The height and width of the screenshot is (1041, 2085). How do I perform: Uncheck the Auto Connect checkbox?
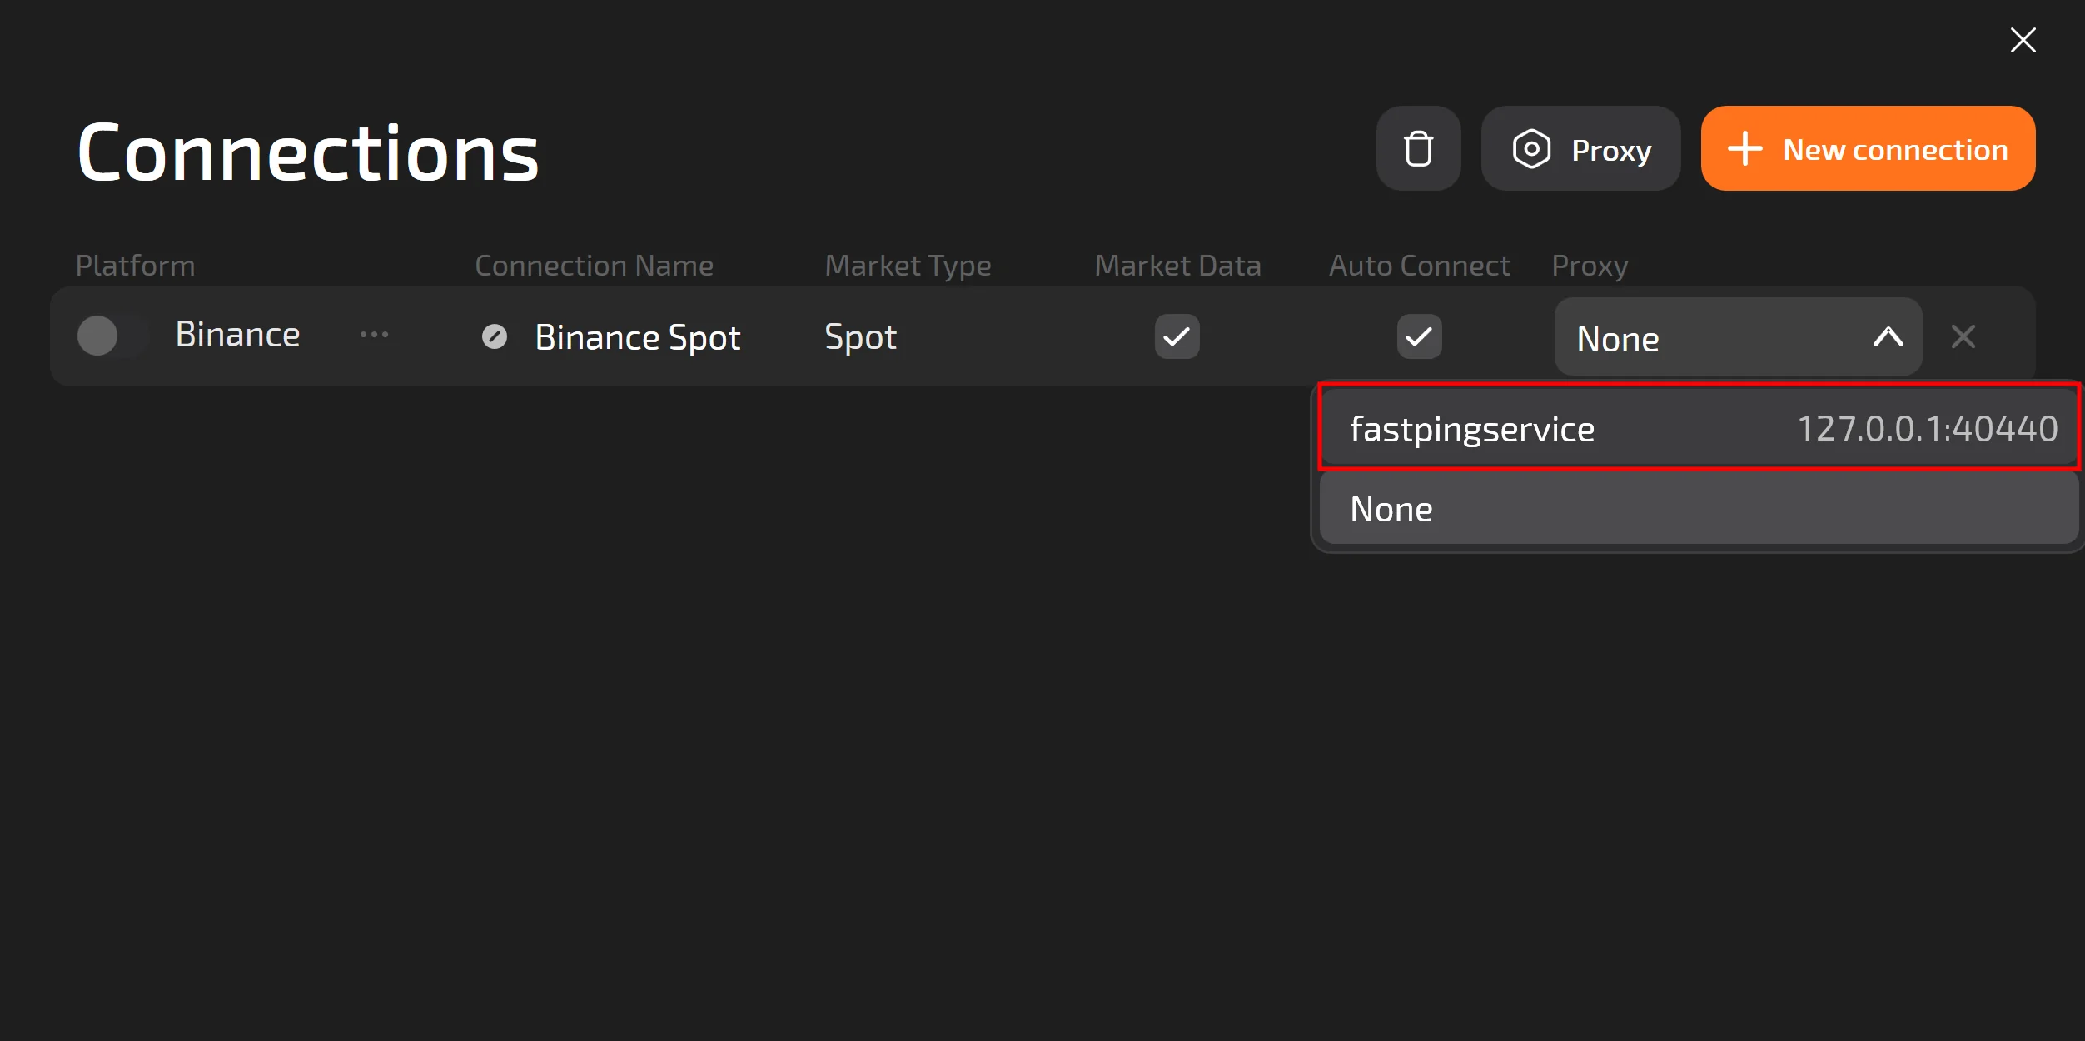pyautogui.click(x=1419, y=336)
